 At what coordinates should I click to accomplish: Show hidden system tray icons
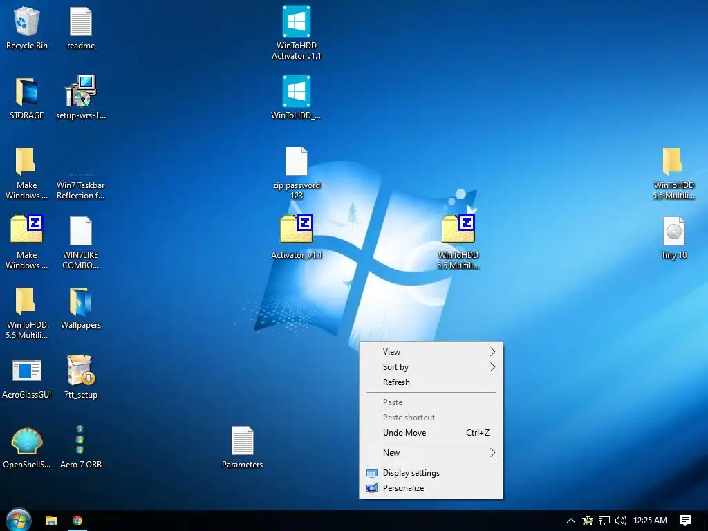570,521
